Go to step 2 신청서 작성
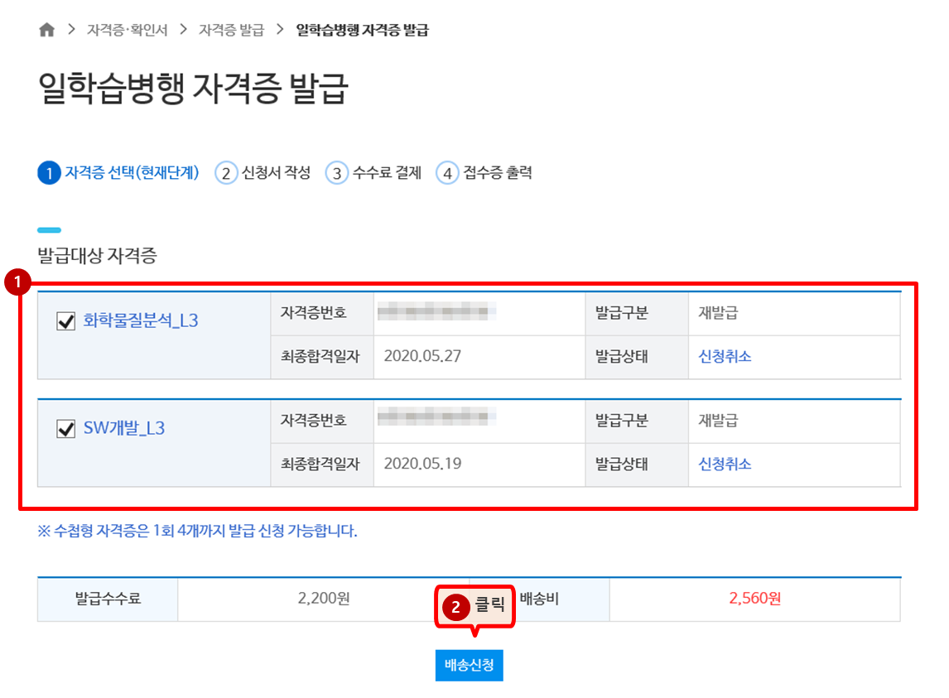The image size is (949, 698). point(263,173)
